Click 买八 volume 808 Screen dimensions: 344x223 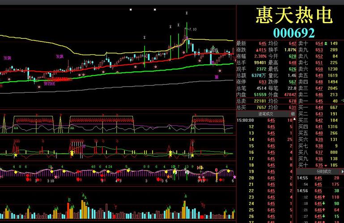point(334,152)
